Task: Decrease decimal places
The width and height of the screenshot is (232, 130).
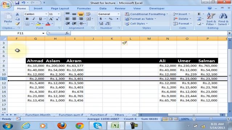Action: coord(108,23)
